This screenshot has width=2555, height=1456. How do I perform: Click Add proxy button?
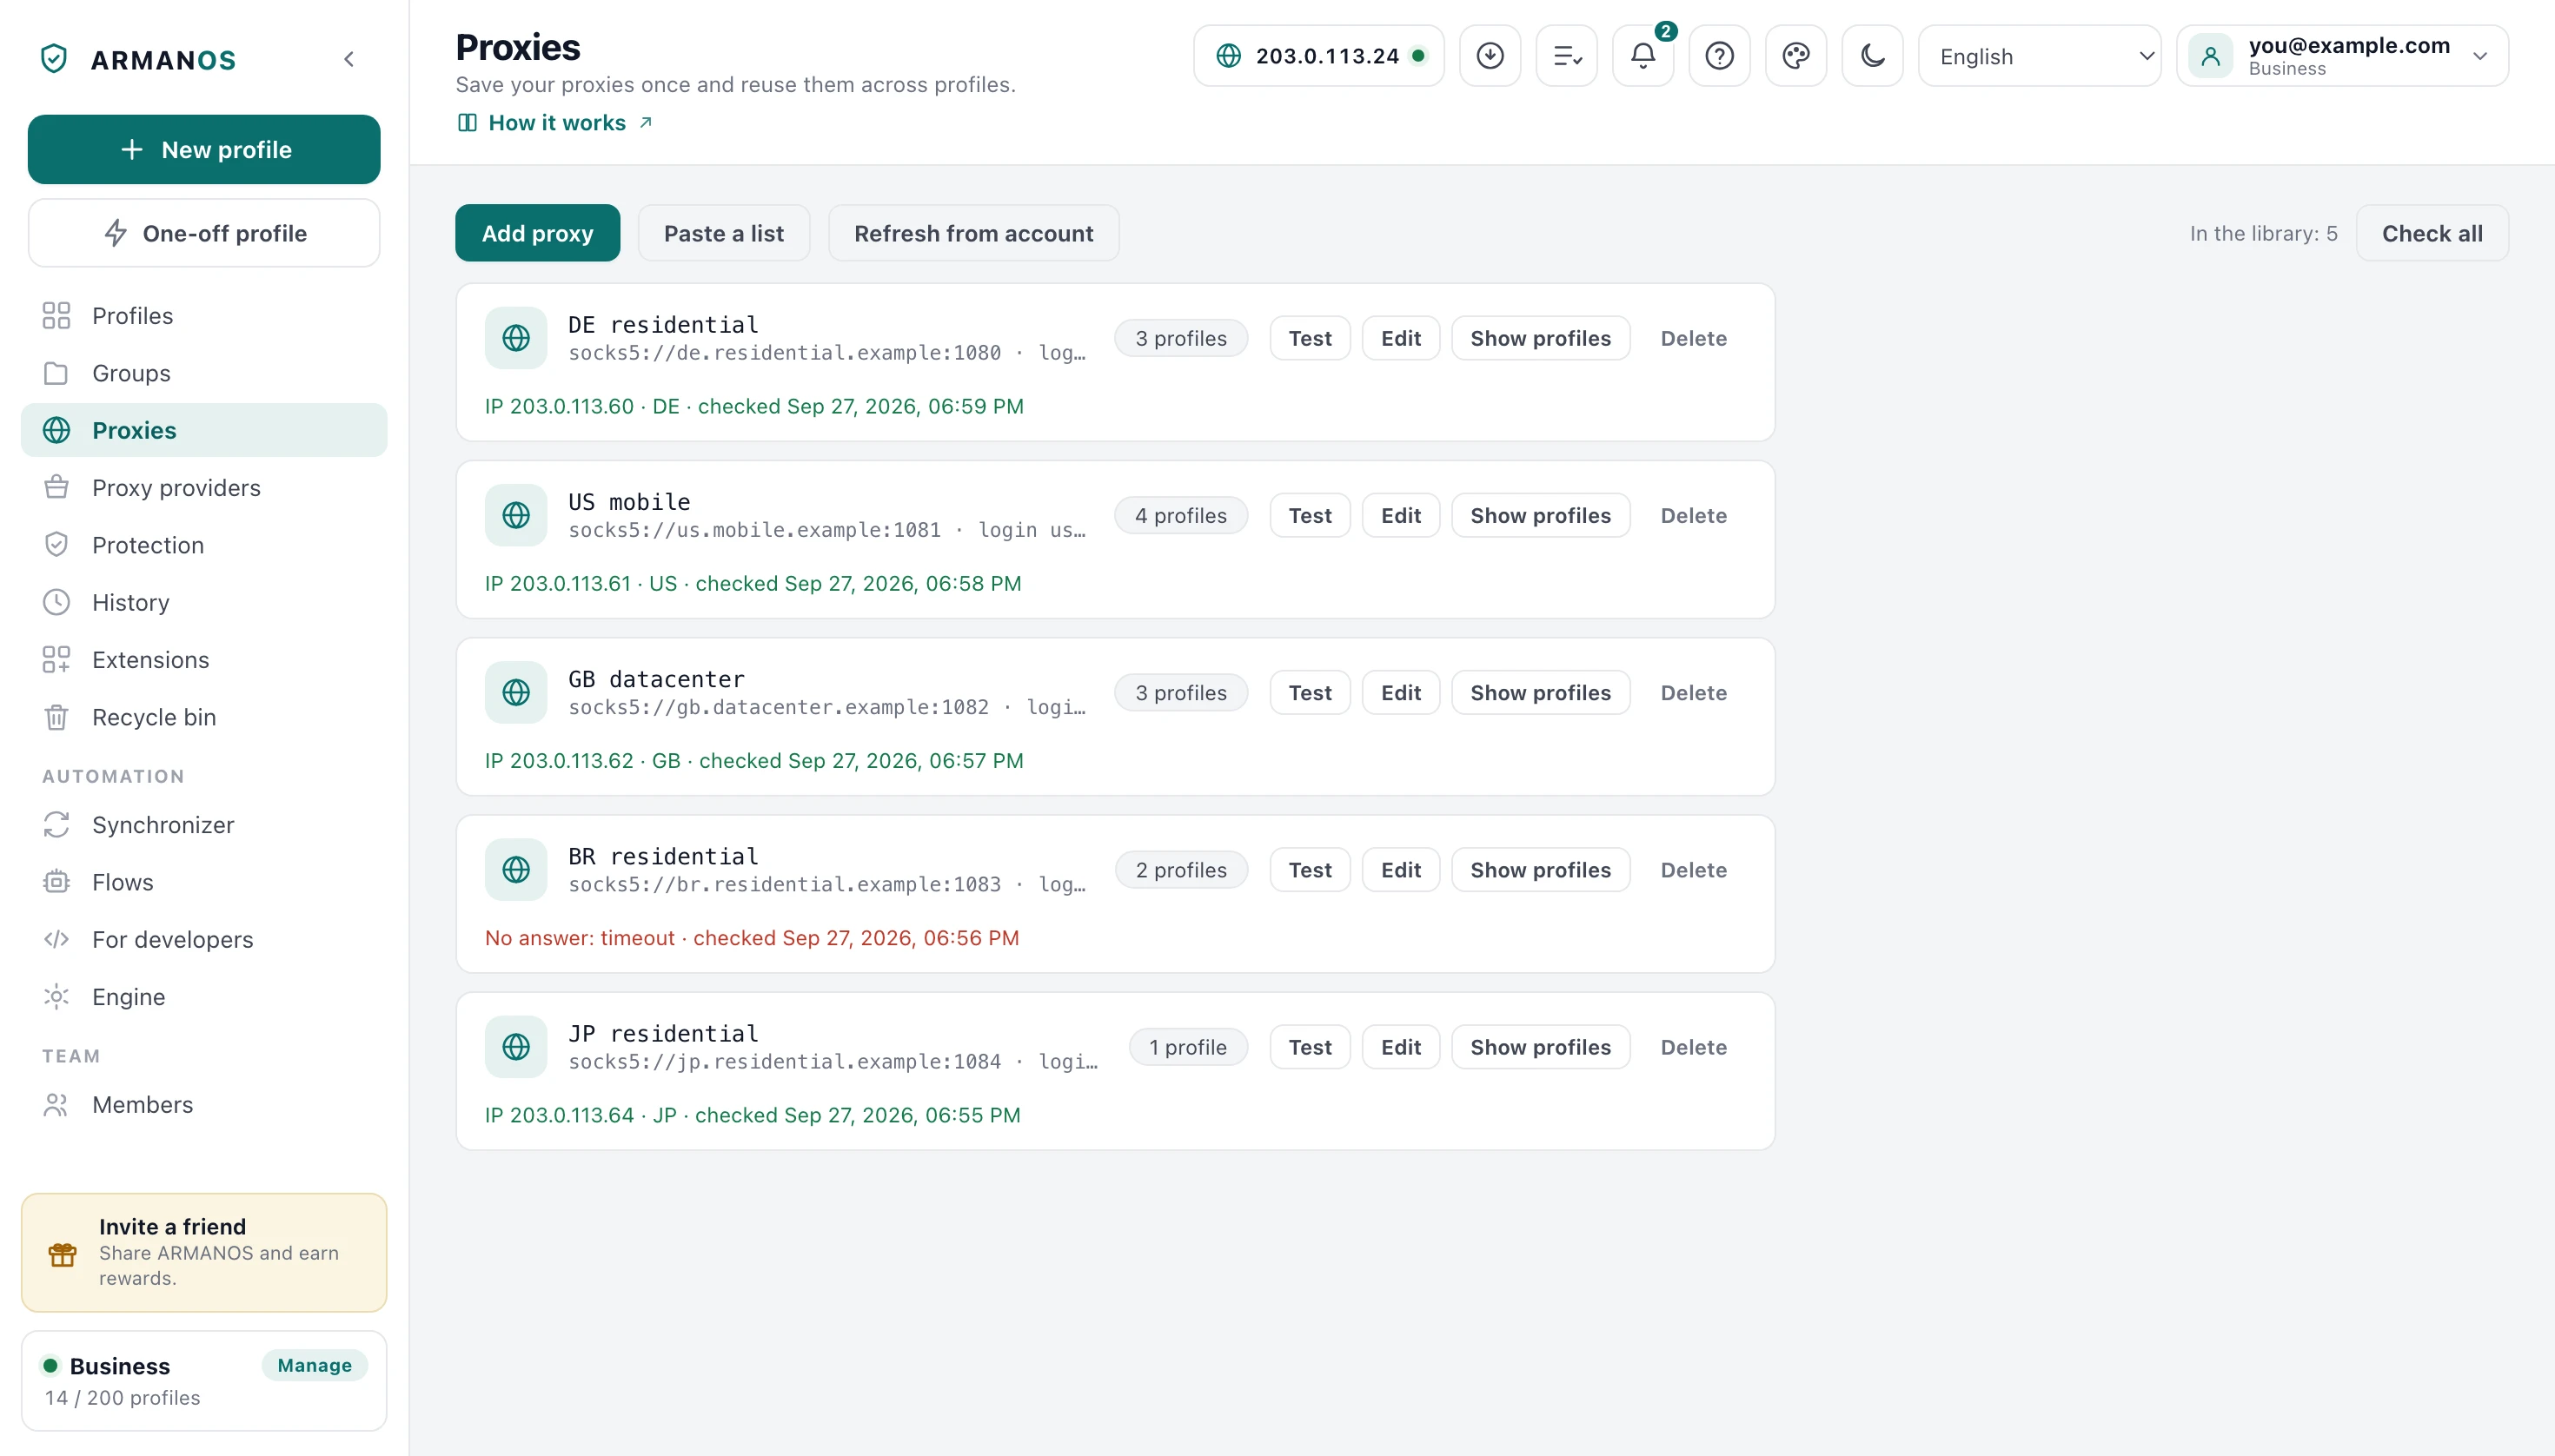(x=537, y=233)
